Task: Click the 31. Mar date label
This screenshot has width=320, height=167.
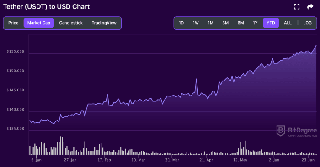Action: (x=172, y=160)
